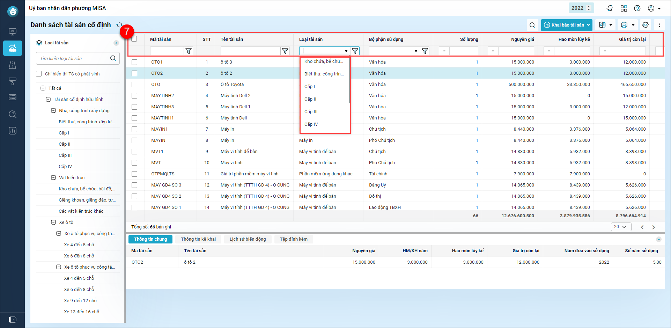Screen dimensions: 671x328
Task: Click the filter funnel for Mã tài sản
Action: pos(189,51)
